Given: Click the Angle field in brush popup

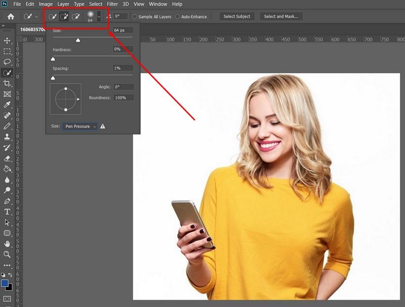Looking at the screenshot, I should [124, 87].
